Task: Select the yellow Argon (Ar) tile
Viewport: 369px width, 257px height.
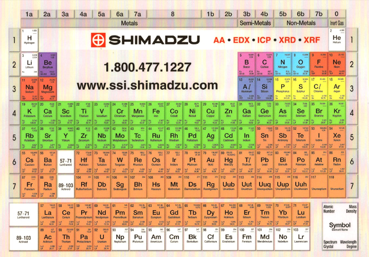Action: tap(337, 88)
